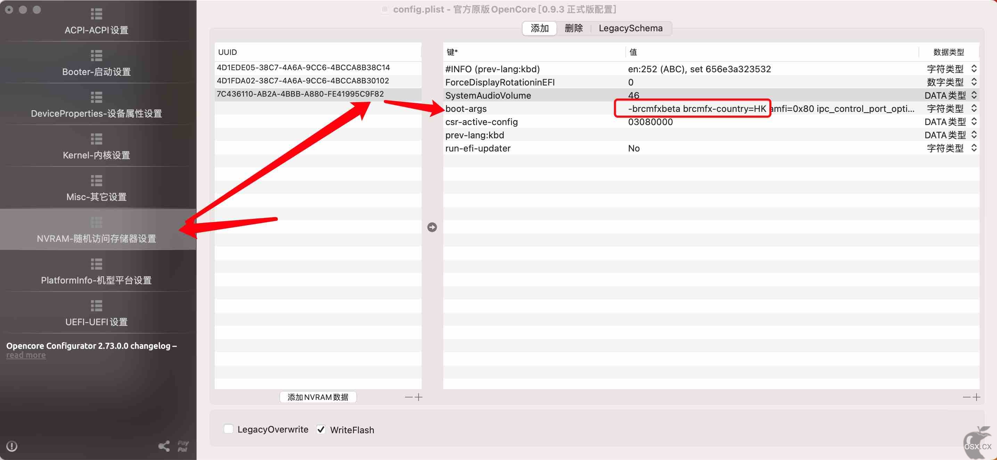Select UUID 7C436110-AB2A-4BBB-A880-FE41995C9F82

point(318,94)
